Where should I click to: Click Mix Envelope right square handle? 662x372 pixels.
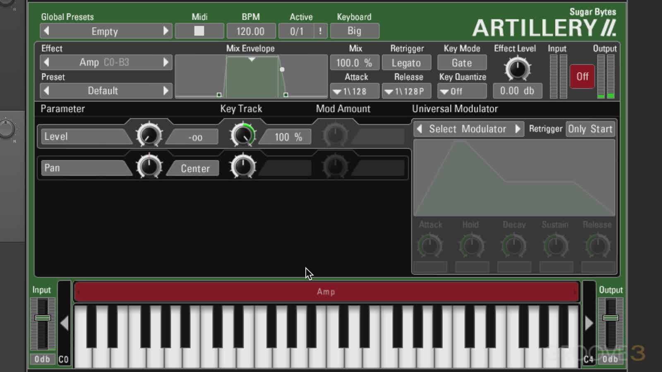point(286,95)
